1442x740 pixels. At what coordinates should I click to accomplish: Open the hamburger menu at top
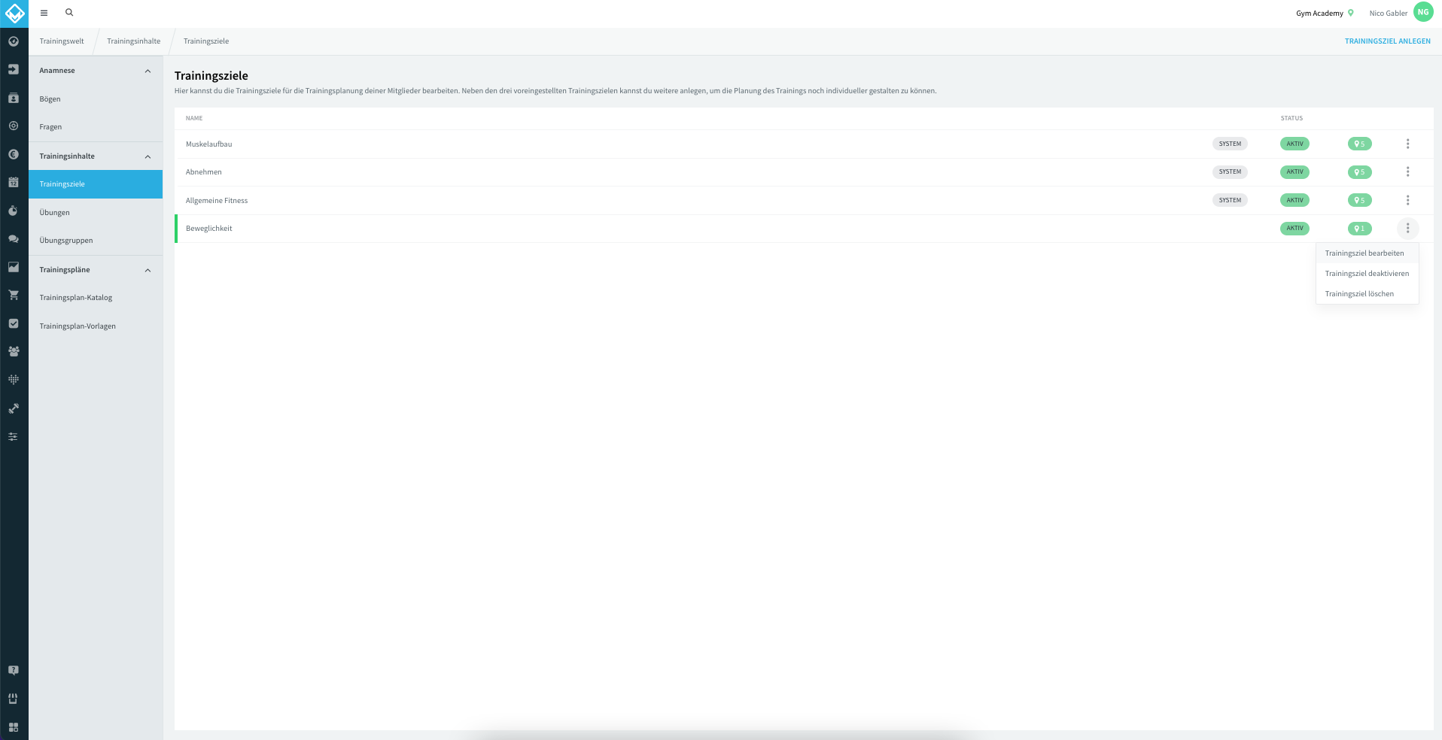[44, 13]
